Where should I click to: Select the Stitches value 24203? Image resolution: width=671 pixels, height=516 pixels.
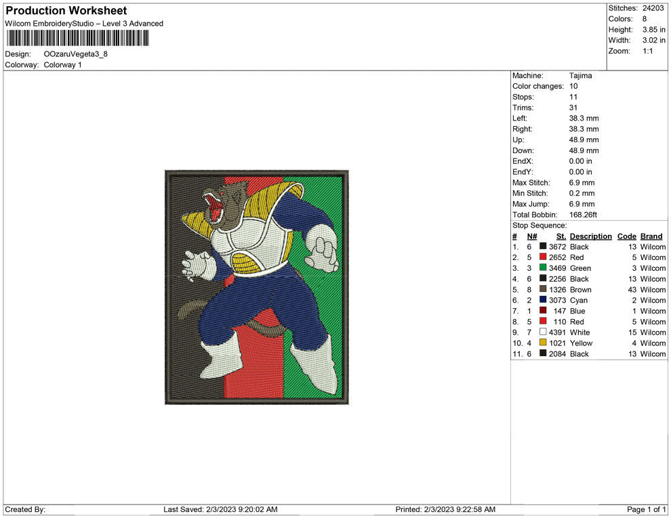point(653,8)
